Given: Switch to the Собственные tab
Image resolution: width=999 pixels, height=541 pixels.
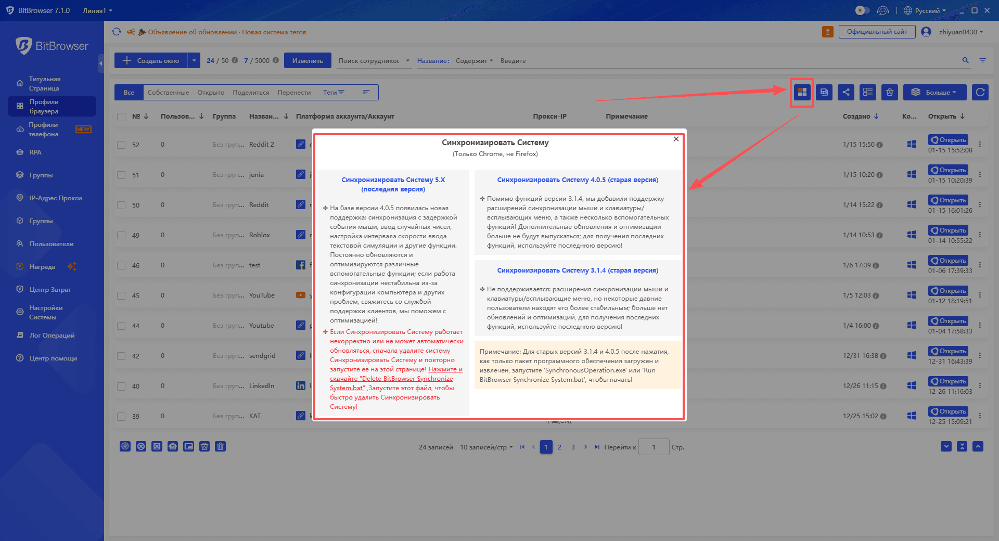Looking at the screenshot, I should (x=168, y=92).
